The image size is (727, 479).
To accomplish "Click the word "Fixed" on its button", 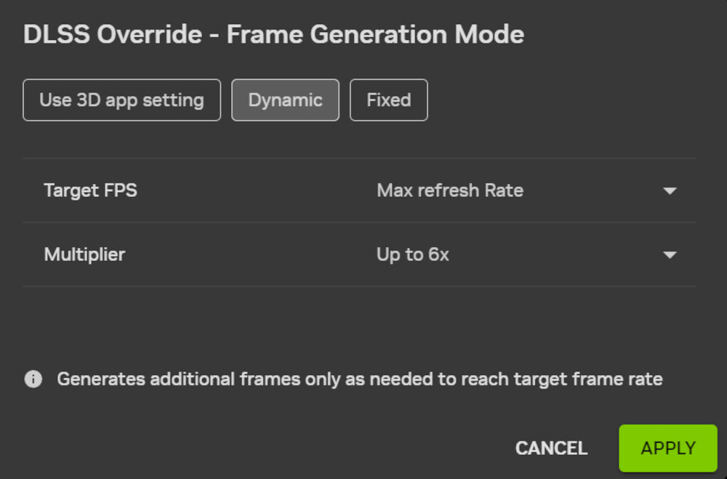I will 388,100.
